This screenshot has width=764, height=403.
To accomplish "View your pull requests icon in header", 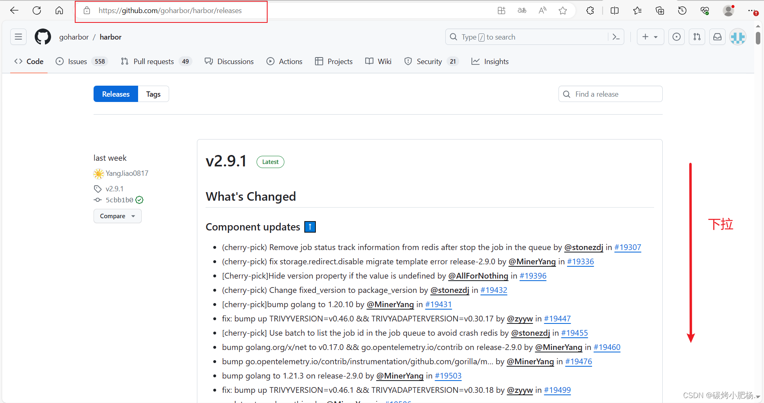I will coord(697,37).
